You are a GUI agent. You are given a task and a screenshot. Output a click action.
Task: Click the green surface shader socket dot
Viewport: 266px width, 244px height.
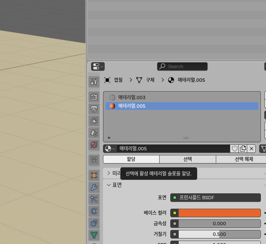[174, 198]
